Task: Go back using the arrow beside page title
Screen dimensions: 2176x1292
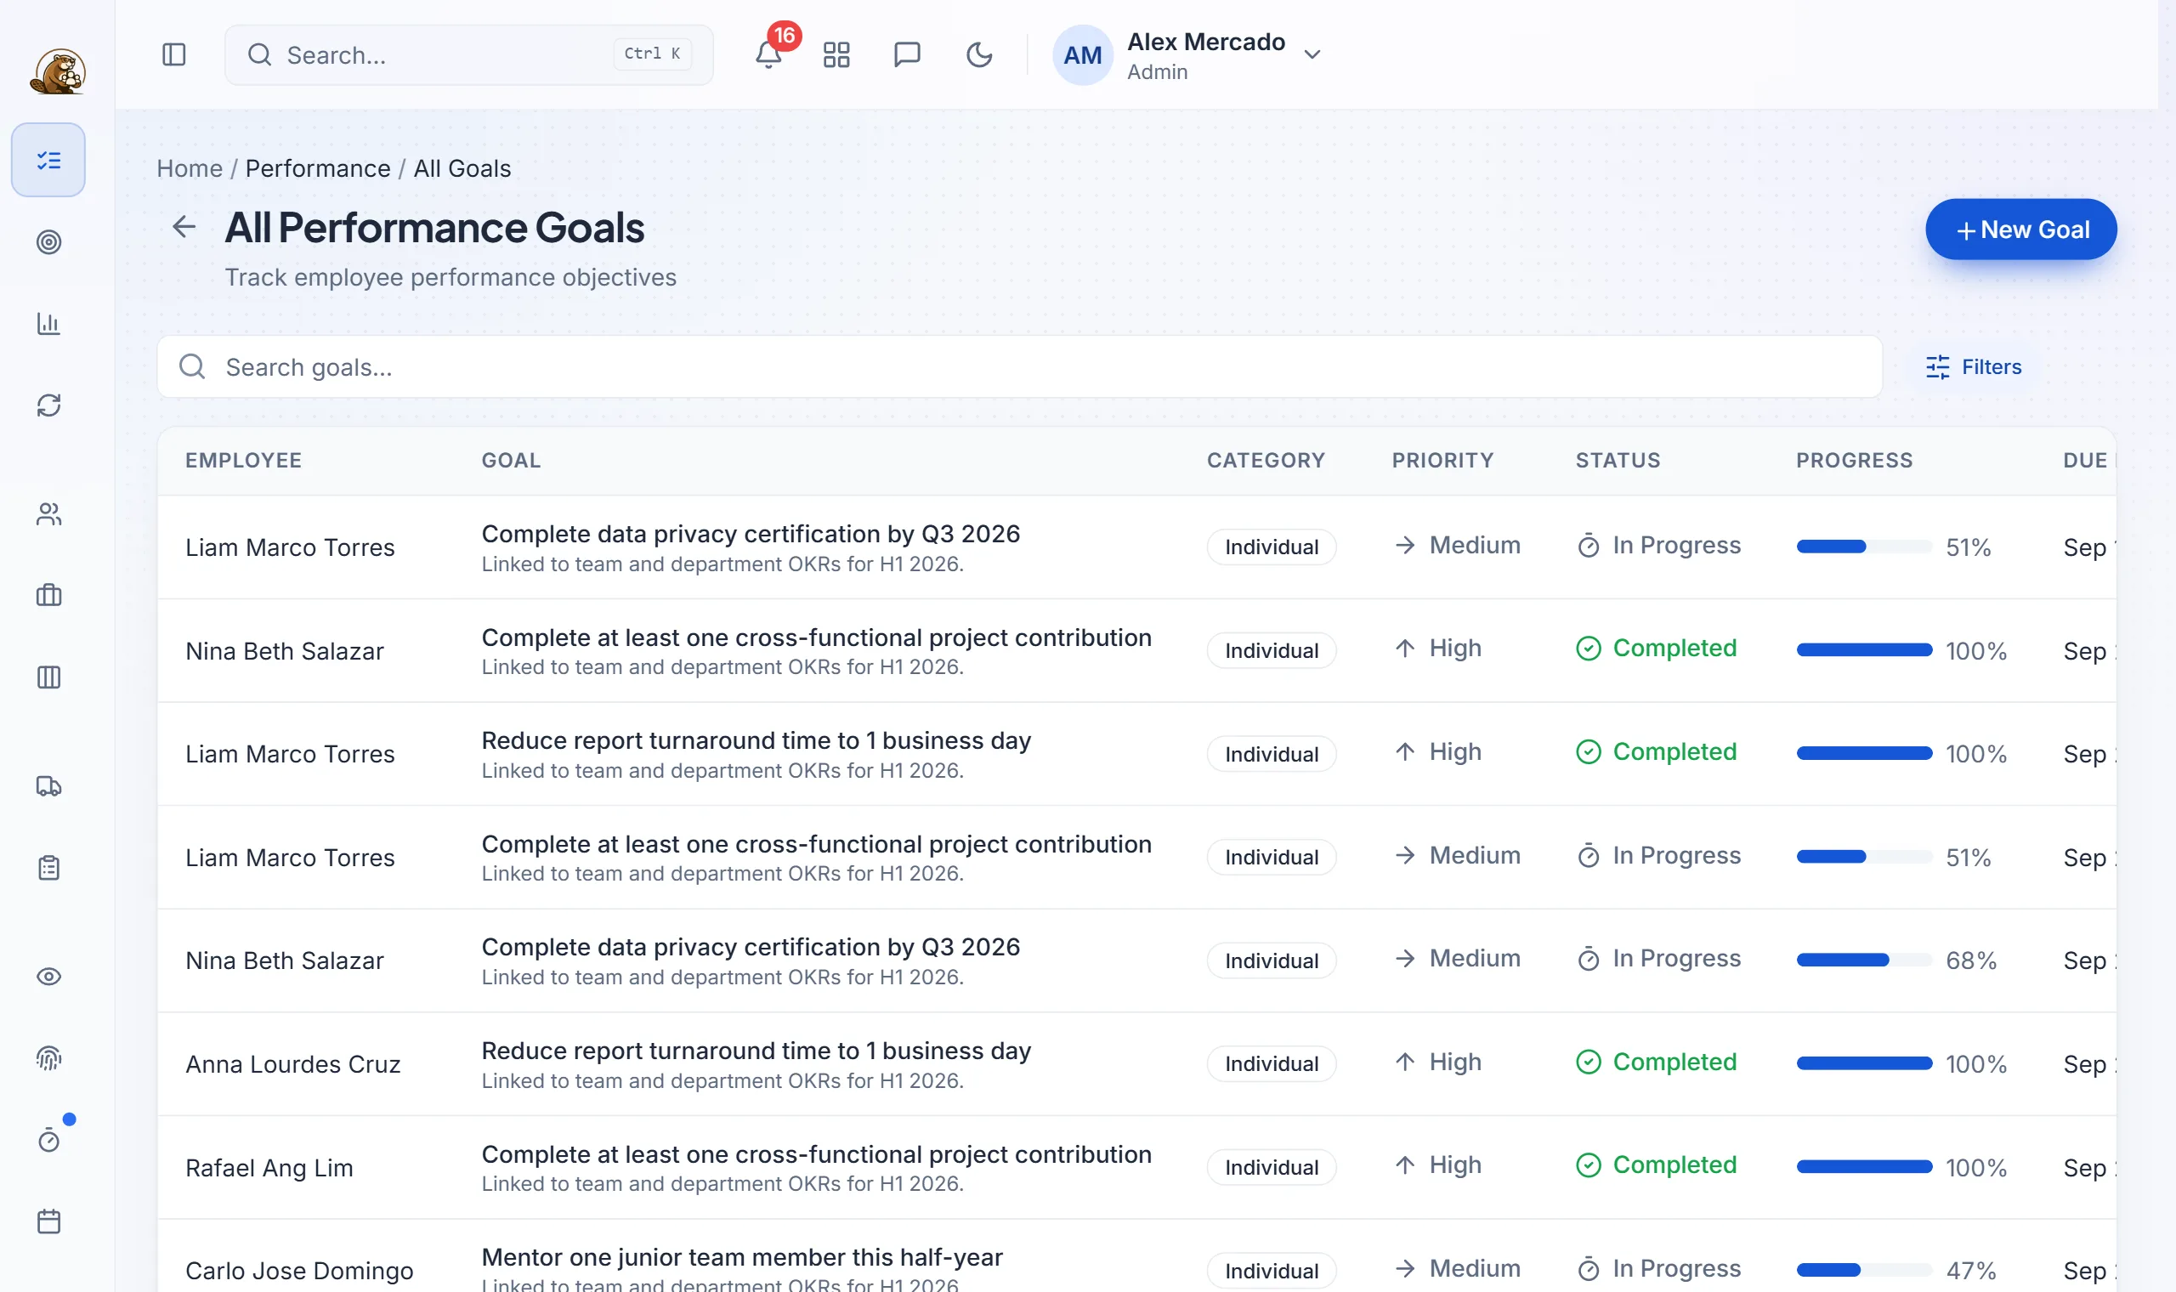Action: pos(184,227)
